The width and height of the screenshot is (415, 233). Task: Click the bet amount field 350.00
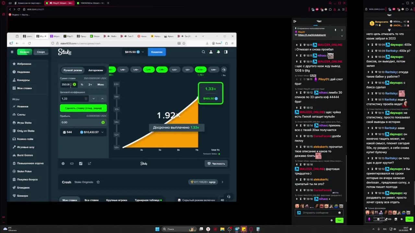point(68,84)
